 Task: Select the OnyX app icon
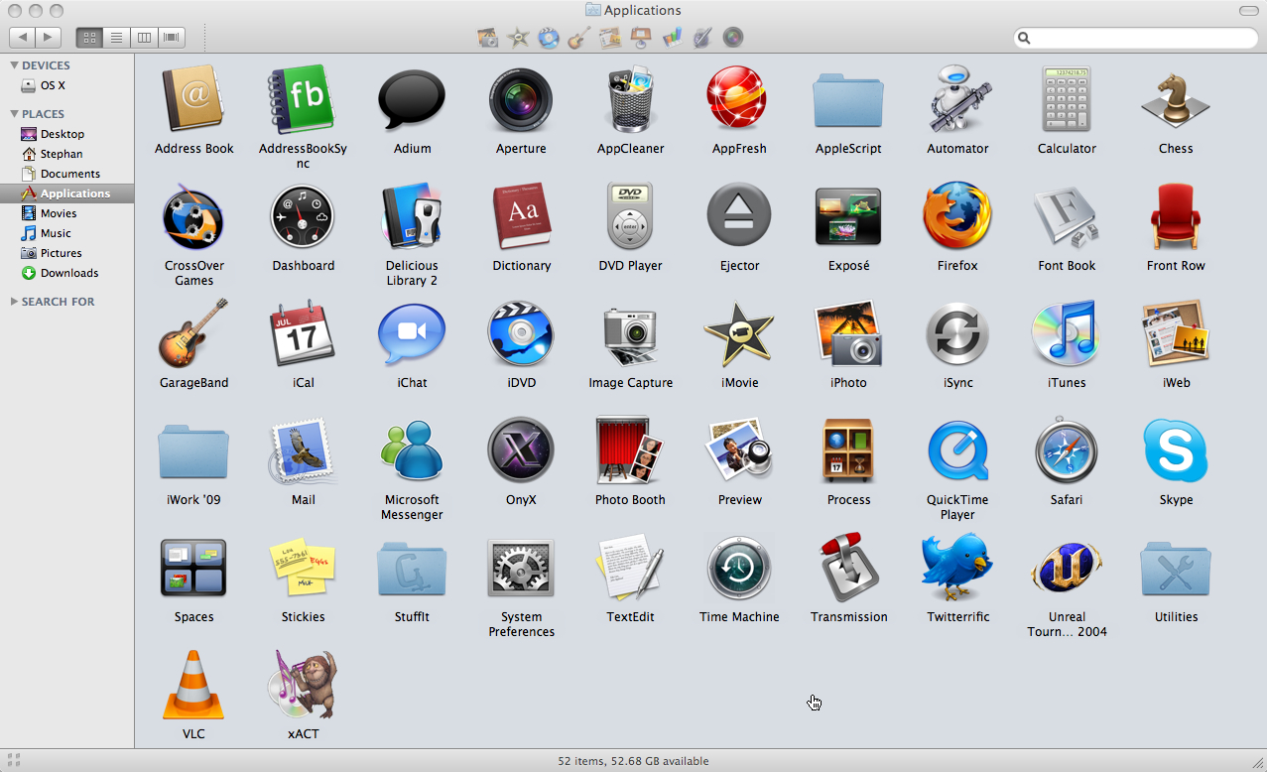[x=521, y=450]
